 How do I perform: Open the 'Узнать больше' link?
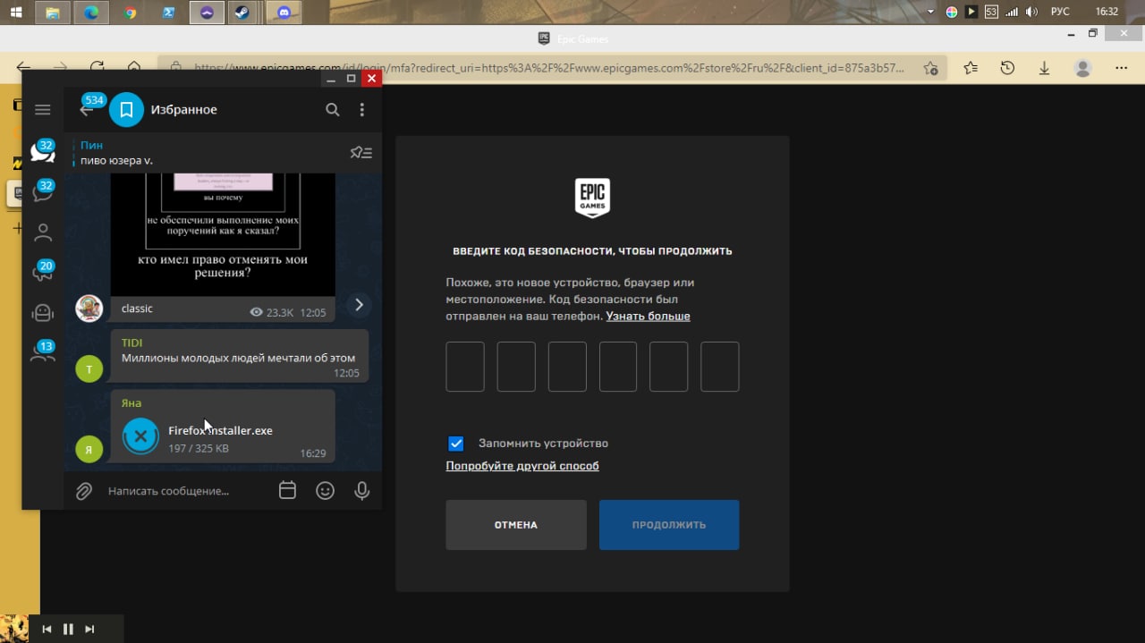tap(648, 316)
